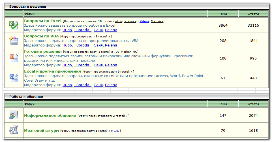Click the Мозговой штурм chess knight icon
Viewport: 272px width, 142px height.
(14, 130)
